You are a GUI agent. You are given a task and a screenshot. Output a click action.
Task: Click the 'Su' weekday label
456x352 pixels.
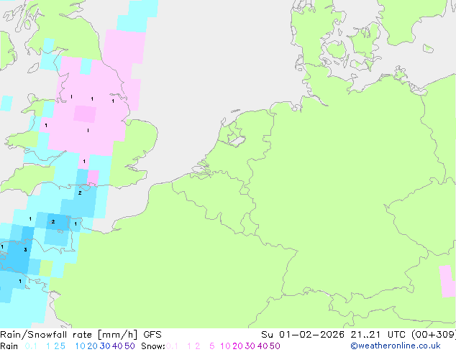coord(268,335)
